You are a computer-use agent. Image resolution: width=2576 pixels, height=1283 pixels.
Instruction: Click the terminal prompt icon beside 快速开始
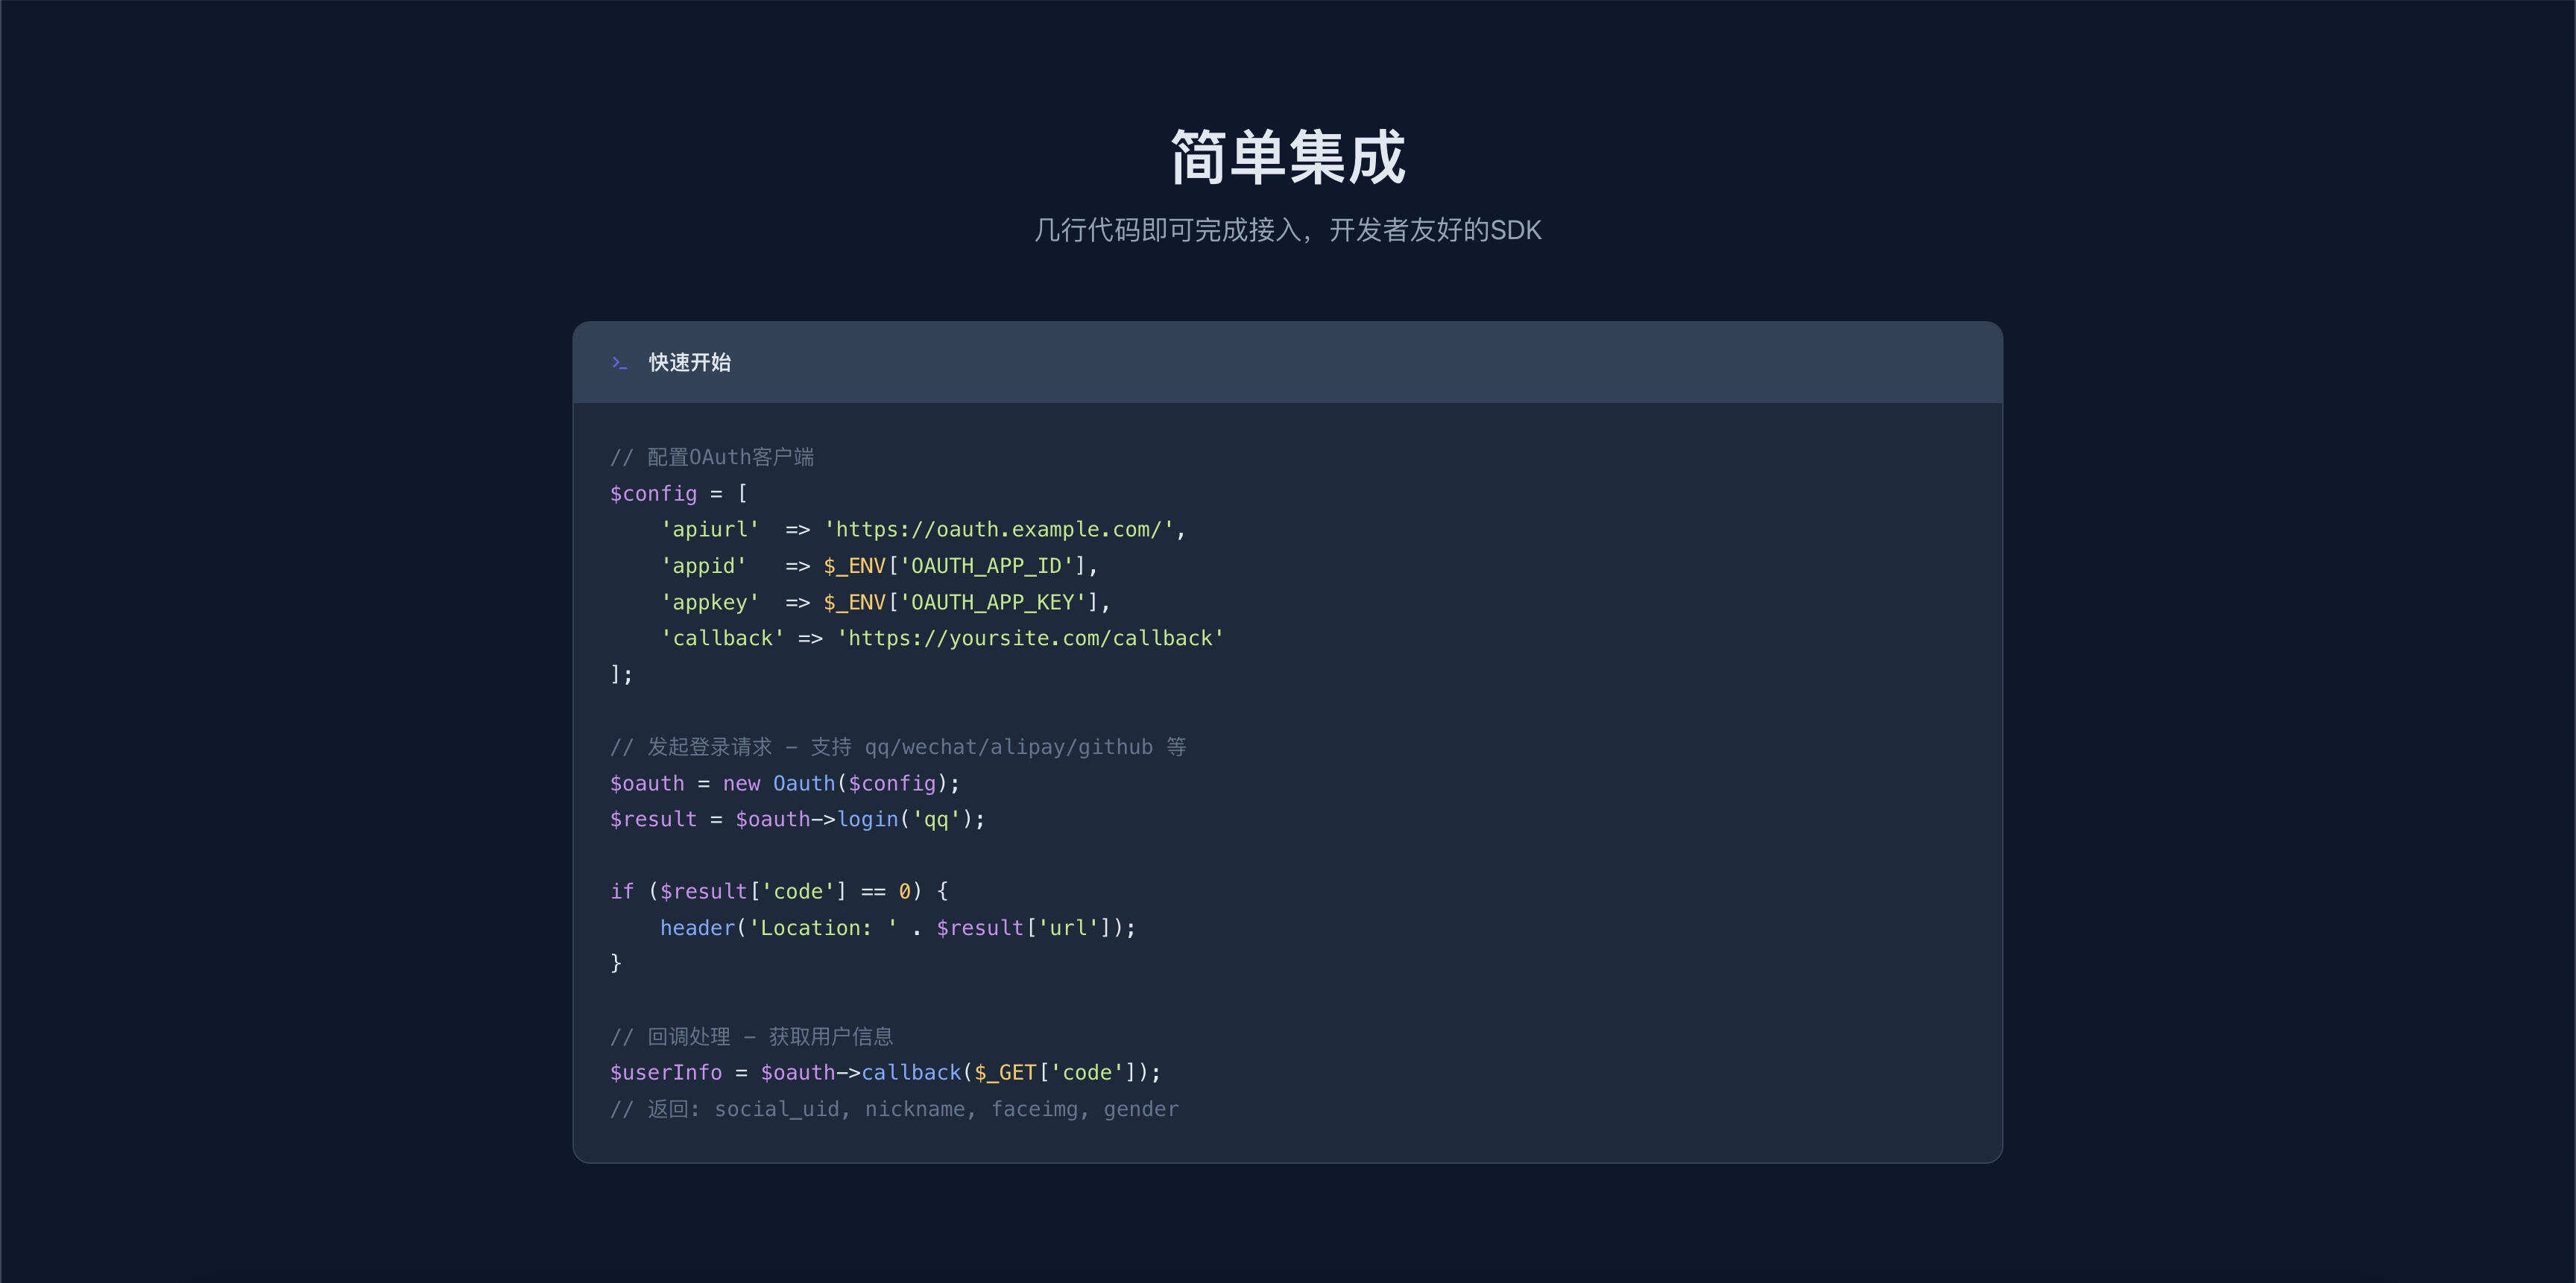tap(620, 363)
